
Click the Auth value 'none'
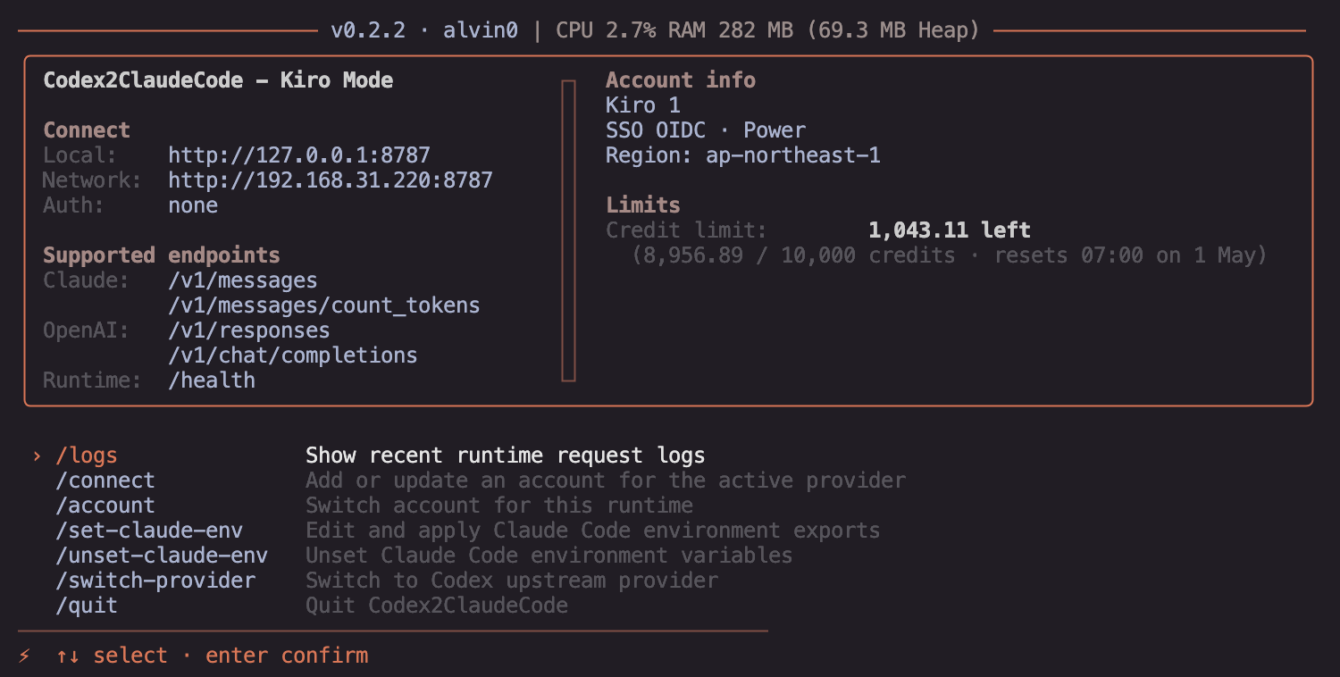coord(193,205)
